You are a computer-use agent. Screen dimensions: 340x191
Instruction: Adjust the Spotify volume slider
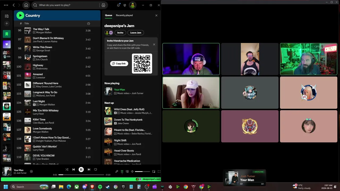pos(142,172)
